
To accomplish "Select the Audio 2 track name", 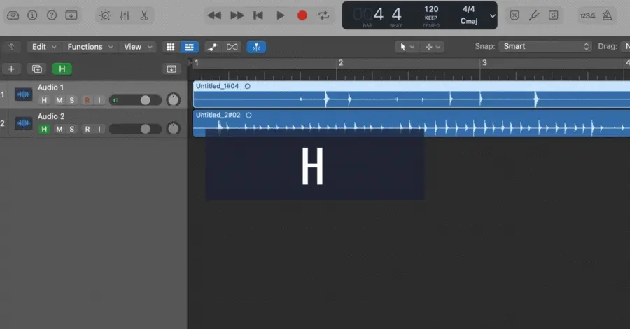I will coord(51,116).
